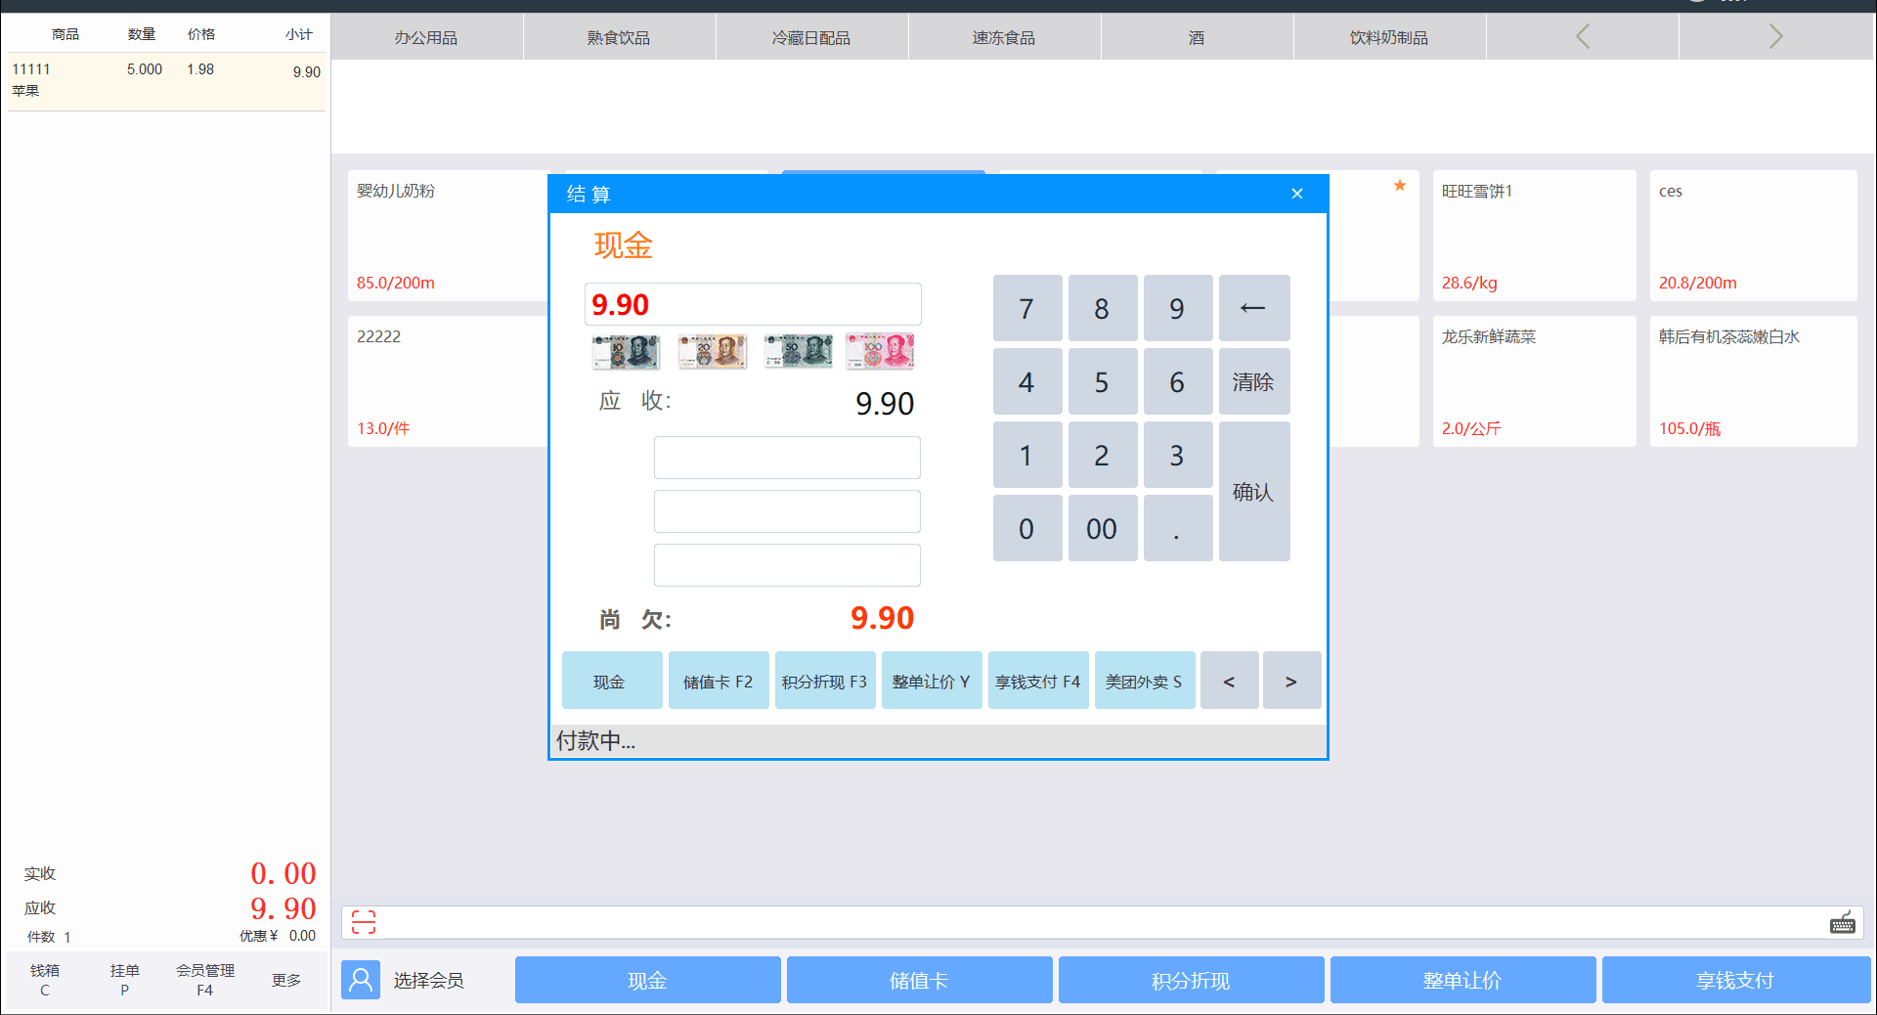
Task: Open the 酒 category tab
Action: click(1197, 36)
